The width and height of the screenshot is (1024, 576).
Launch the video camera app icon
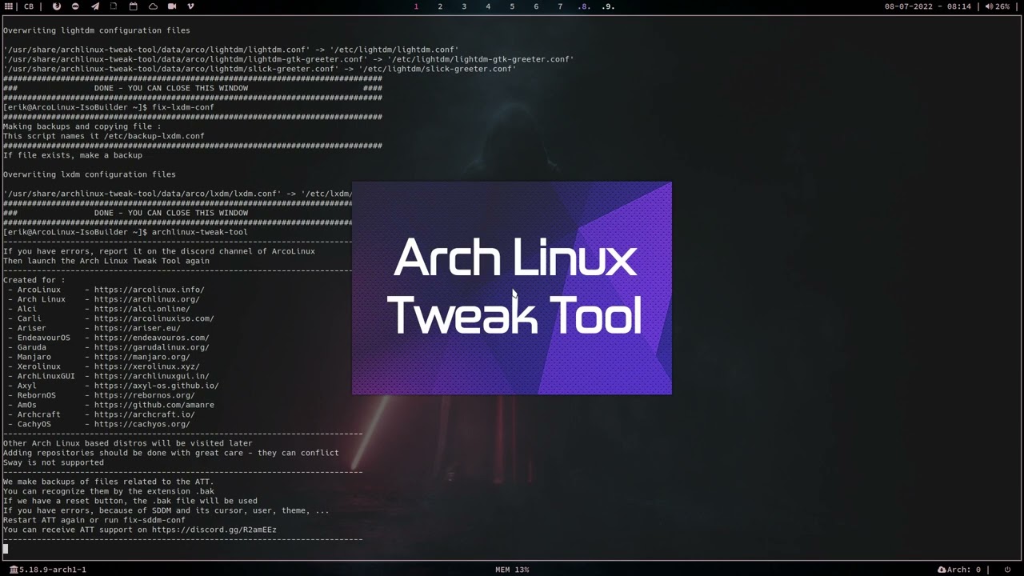[x=172, y=6]
